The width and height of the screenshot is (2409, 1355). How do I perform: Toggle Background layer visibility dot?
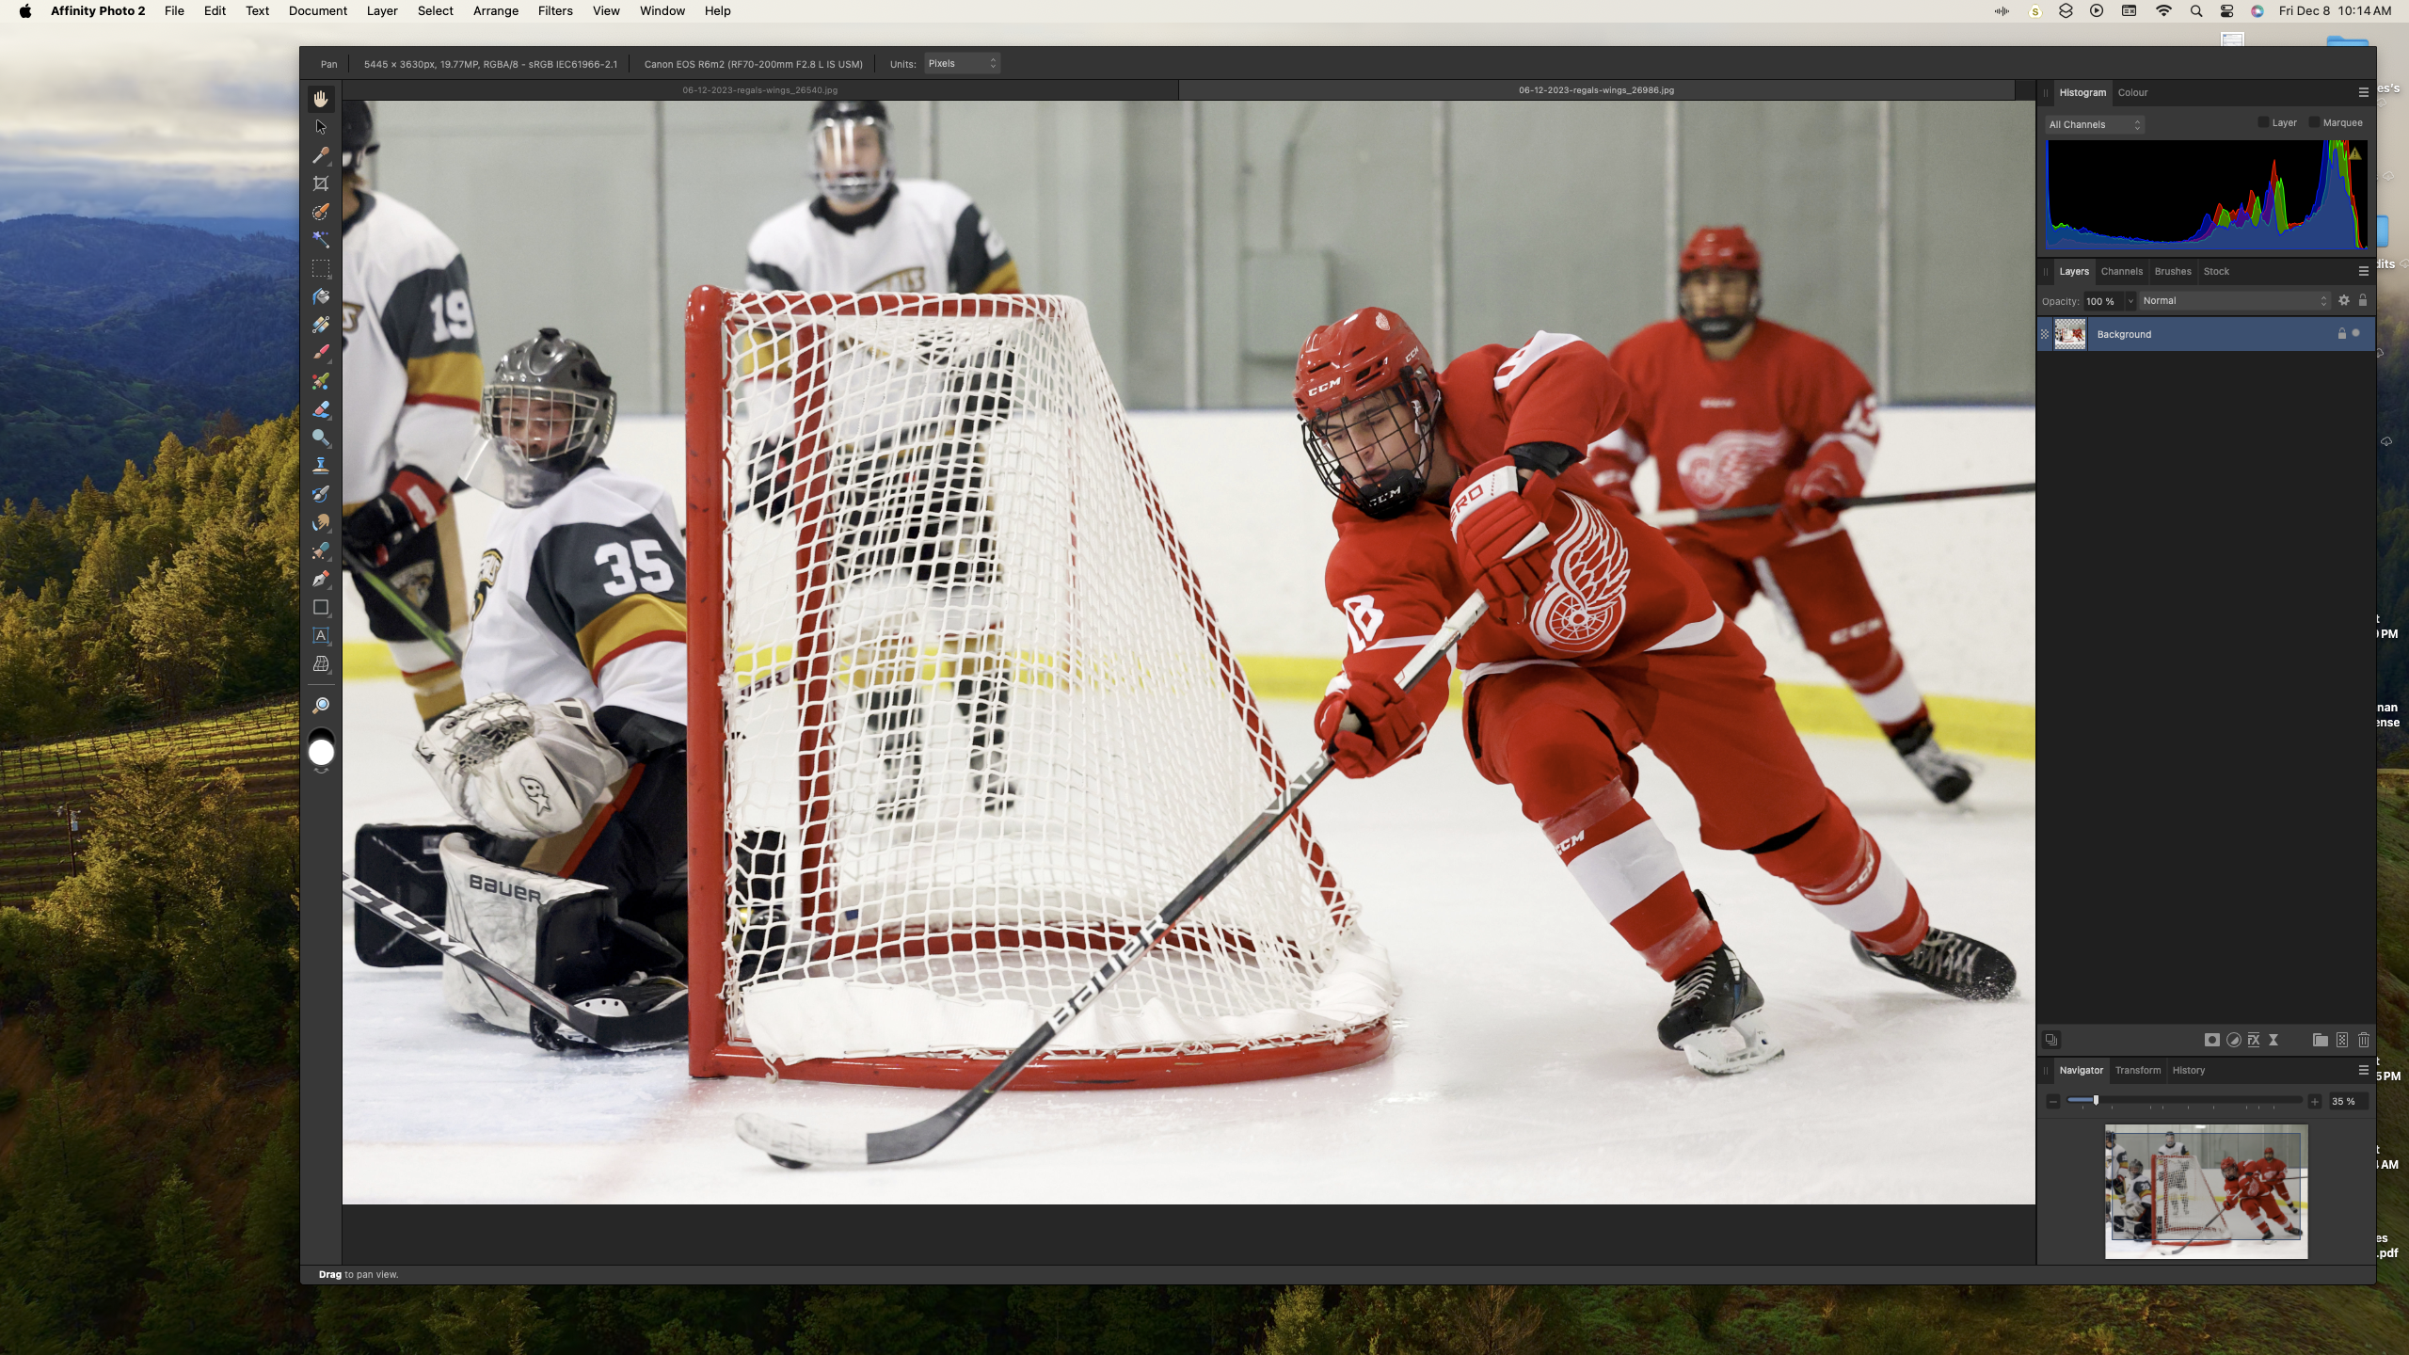click(2356, 333)
